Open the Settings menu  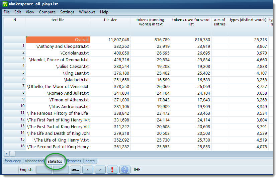pos(67,12)
